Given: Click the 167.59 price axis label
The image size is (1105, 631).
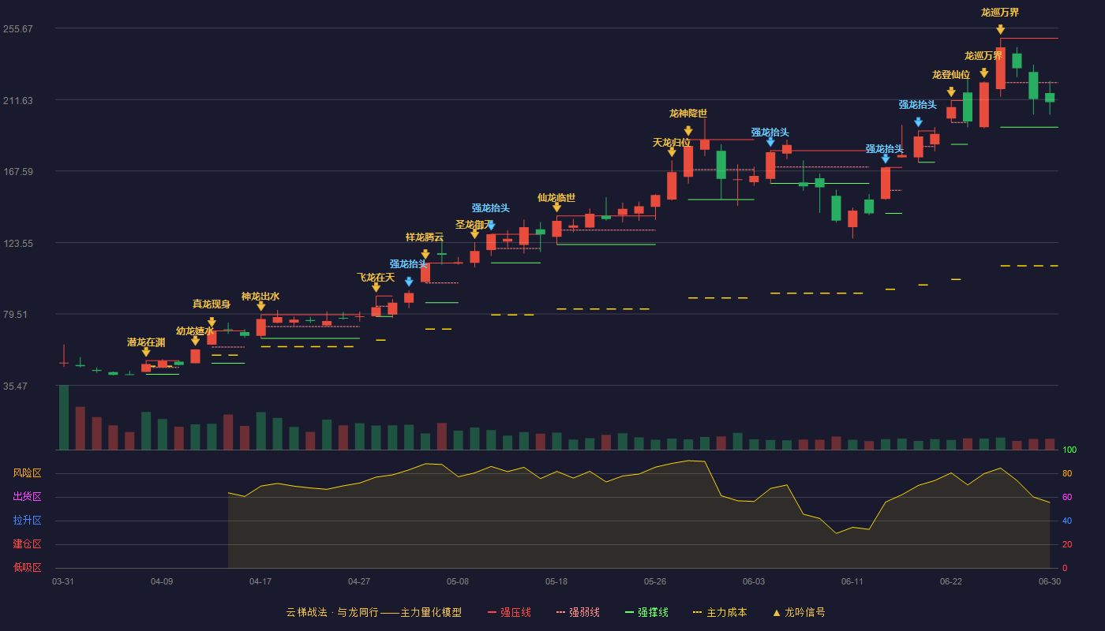Looking at the screenshot, I should click(x=18, y=172).
